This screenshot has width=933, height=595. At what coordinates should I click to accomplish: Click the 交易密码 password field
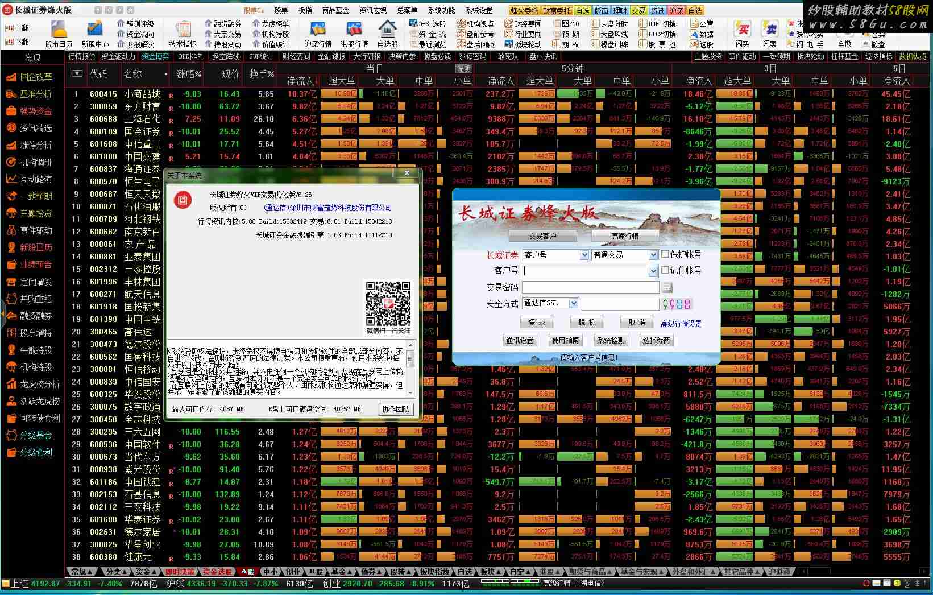coord(590,287)
